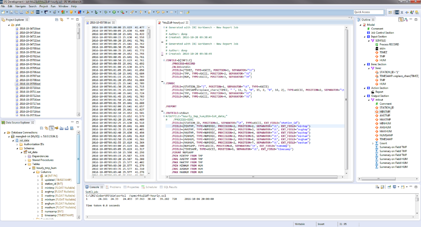Click the Save toolbar icon
This screenshot has width=421, height=227.
coord(11,12)
